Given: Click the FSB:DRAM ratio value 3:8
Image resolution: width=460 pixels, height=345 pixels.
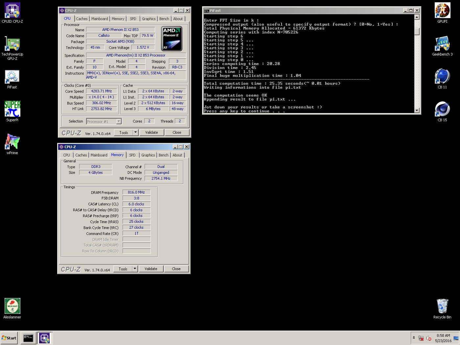Looking at the screenshot, I should 136,198.
